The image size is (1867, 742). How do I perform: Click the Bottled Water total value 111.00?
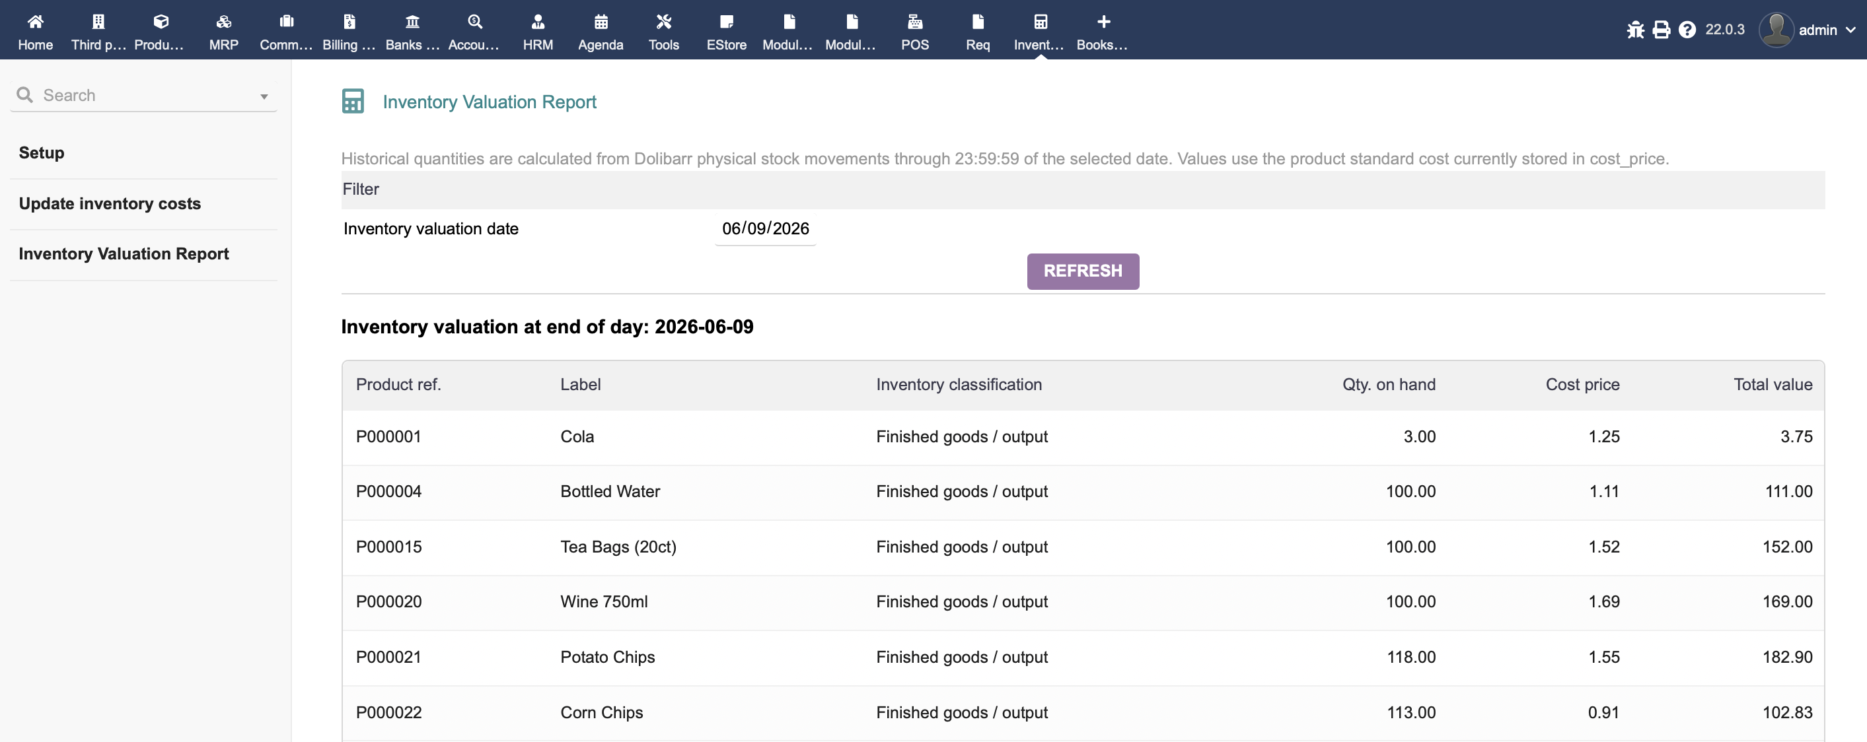click(1788, 492)
